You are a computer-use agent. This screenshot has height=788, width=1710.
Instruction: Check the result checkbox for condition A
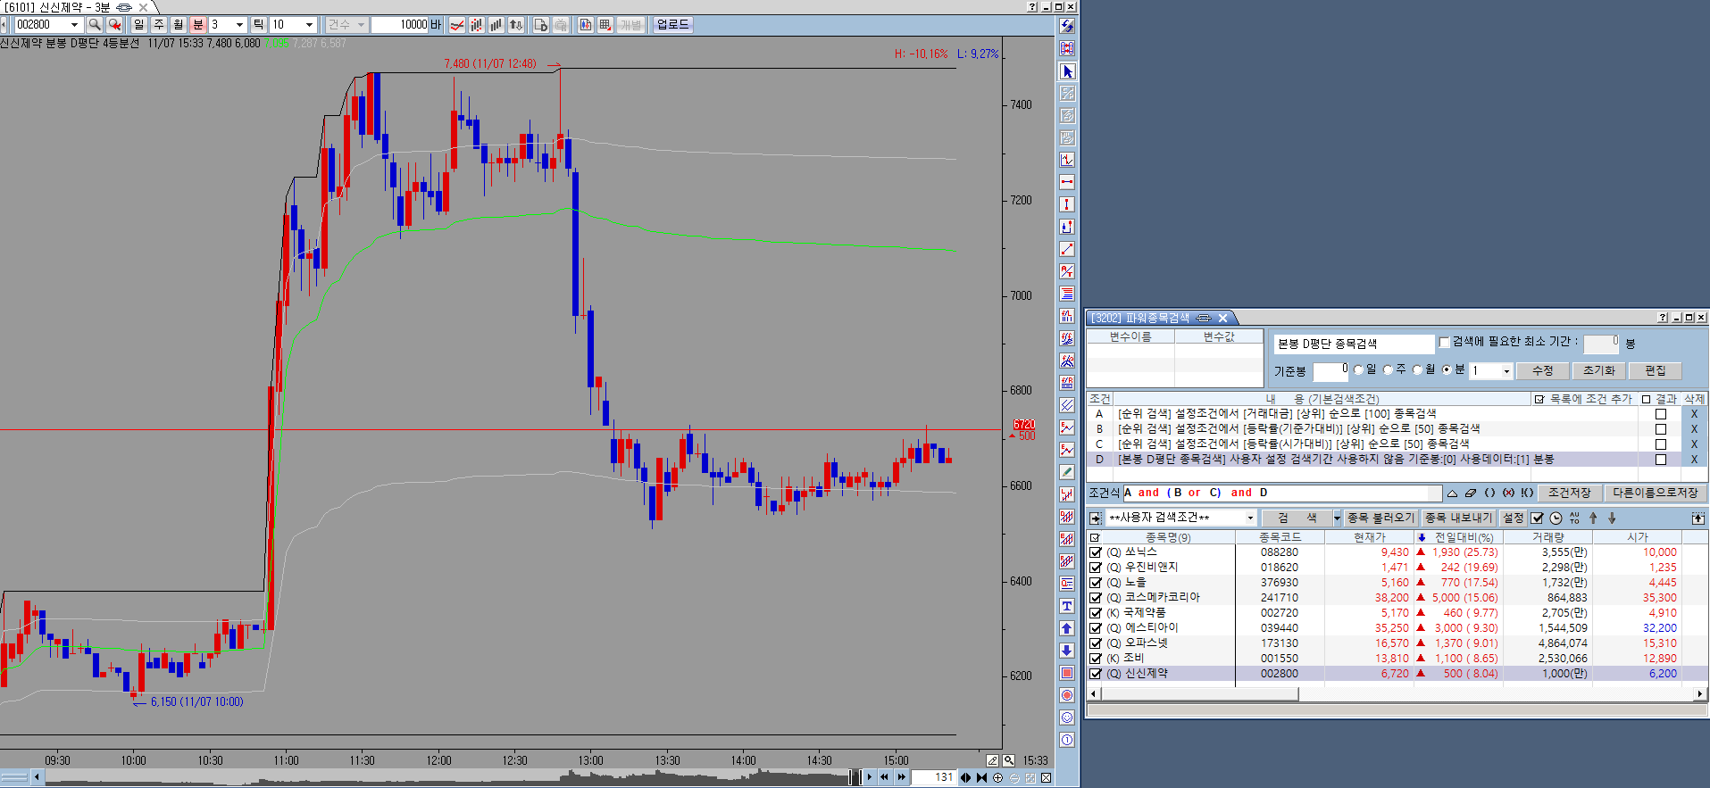[x=1661, y=414]
